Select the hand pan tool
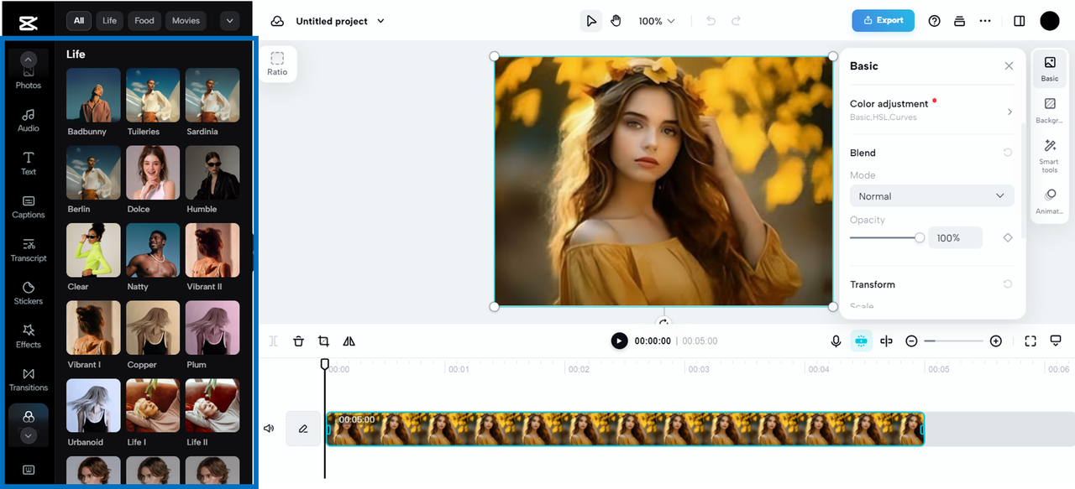This screenshot has width=1075, height=489. tap(616, 21)
